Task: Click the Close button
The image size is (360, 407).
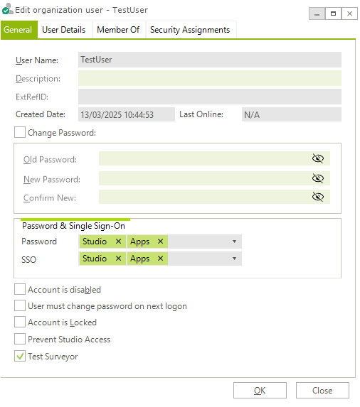Action: [x=322, y=391]
